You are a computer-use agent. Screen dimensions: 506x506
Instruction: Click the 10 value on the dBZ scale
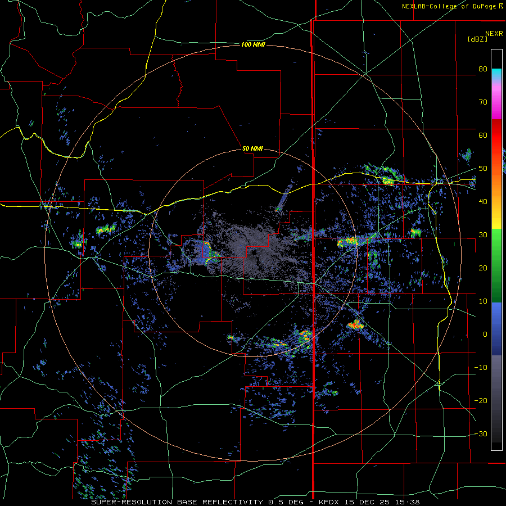pyautogui.click(x=483, y=301)
